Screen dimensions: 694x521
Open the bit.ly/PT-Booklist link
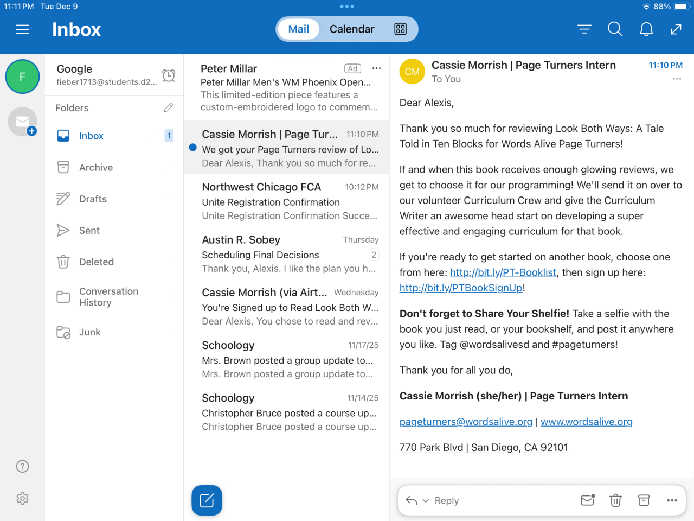(x=503, y=272)
